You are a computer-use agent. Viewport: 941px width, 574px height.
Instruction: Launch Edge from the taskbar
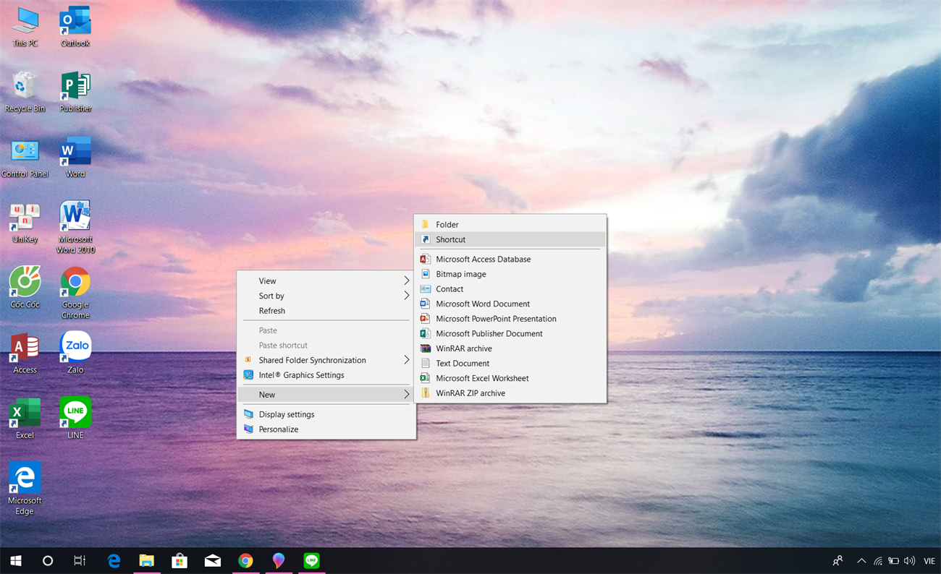[114, 560]
